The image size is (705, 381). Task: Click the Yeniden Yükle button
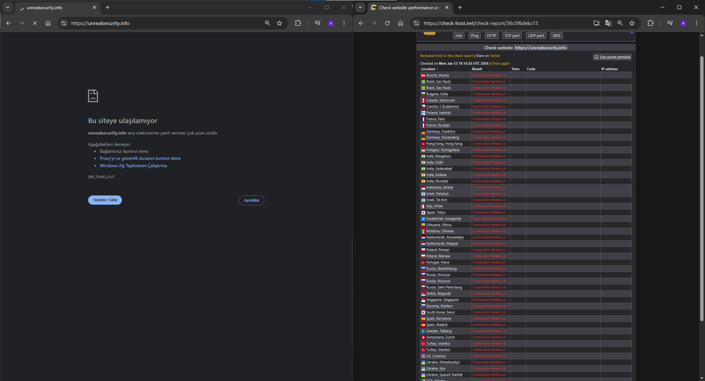[105, 200]
